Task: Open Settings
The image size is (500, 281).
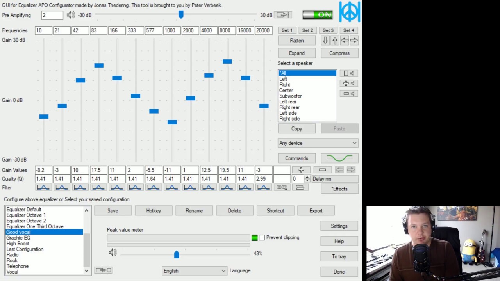Action: pos(339,226)
